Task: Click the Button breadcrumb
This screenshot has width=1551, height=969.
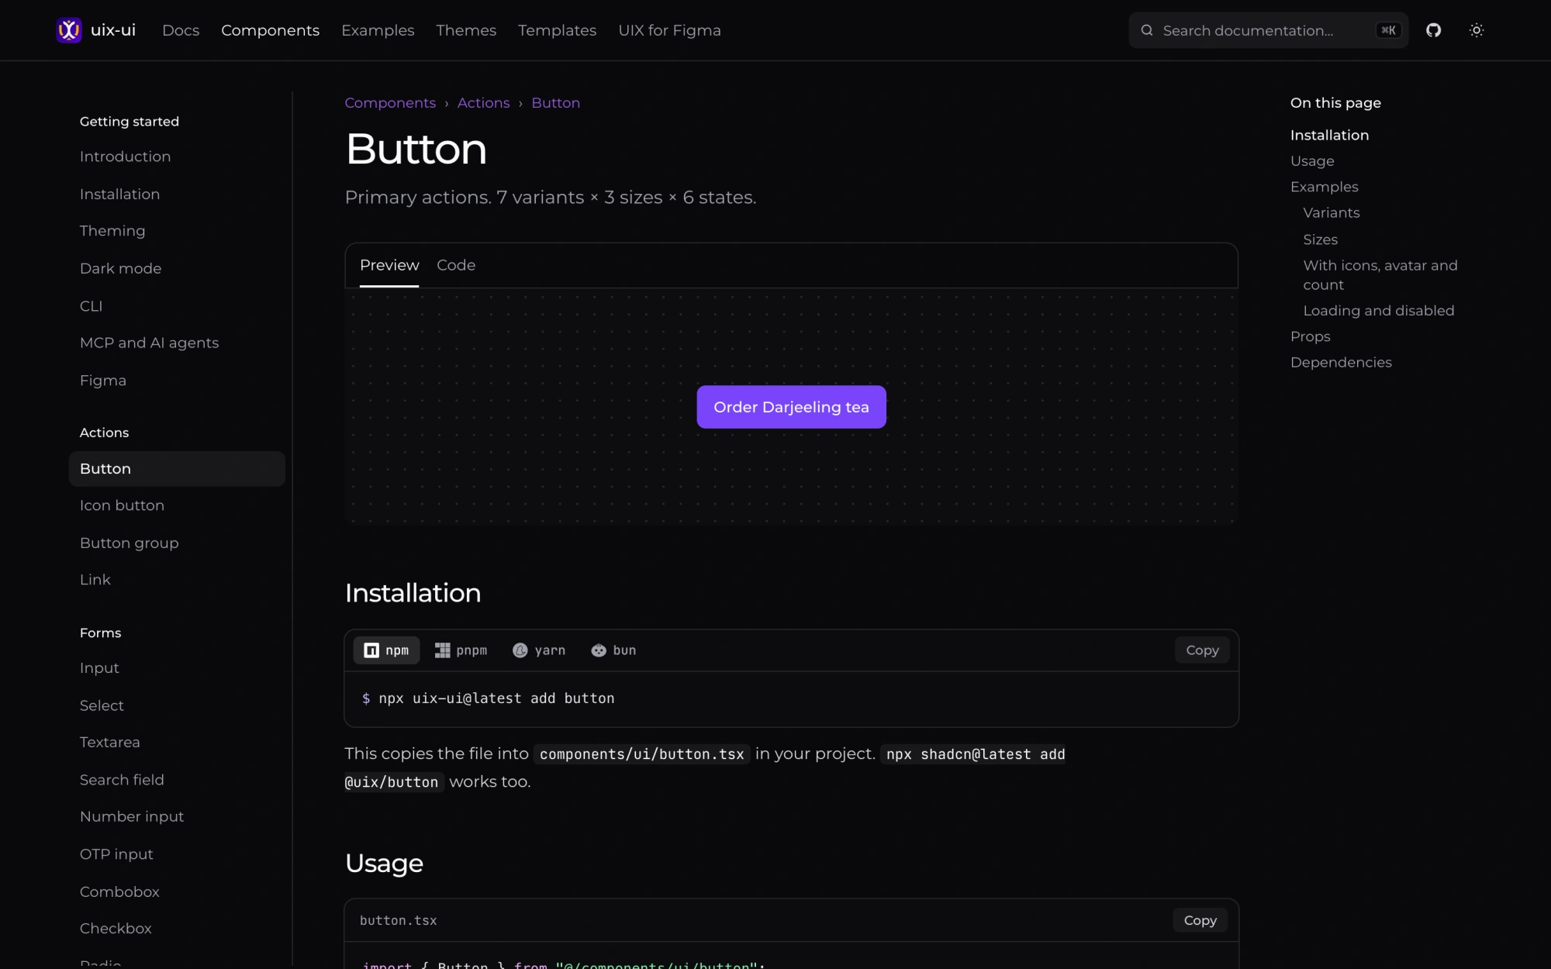Action: 555,103
